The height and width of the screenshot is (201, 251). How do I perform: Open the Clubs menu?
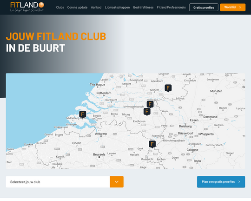click(x=60, y=7)
